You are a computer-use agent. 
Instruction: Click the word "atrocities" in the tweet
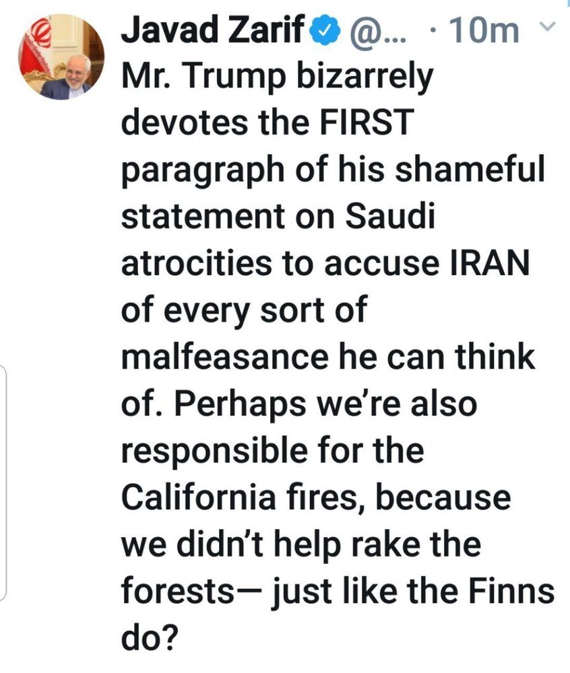pyautogui.click(x=196, y=263)
